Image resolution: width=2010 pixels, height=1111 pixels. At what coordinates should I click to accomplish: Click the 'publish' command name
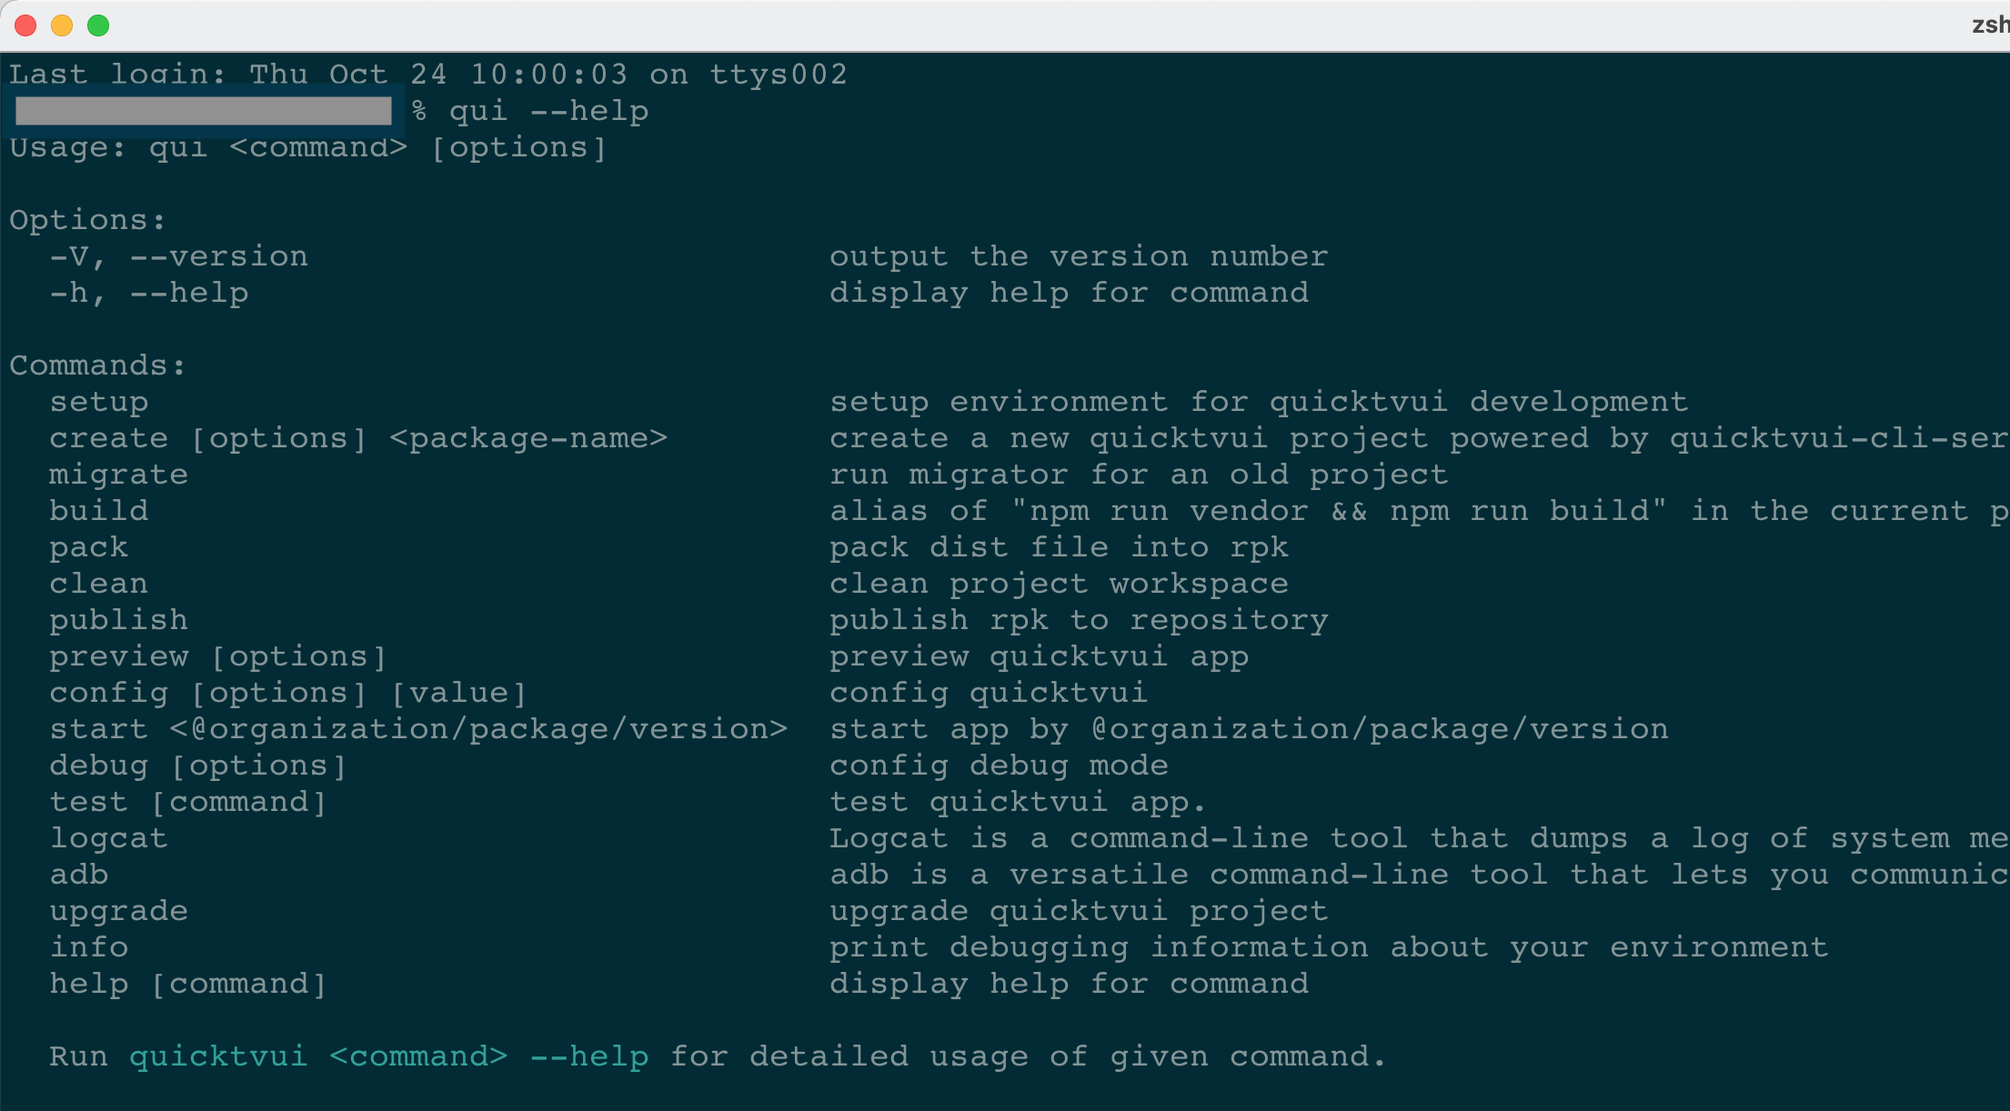point(118,620)
